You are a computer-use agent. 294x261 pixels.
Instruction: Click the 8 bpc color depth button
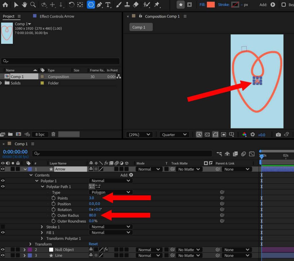[x=40, y=134]
